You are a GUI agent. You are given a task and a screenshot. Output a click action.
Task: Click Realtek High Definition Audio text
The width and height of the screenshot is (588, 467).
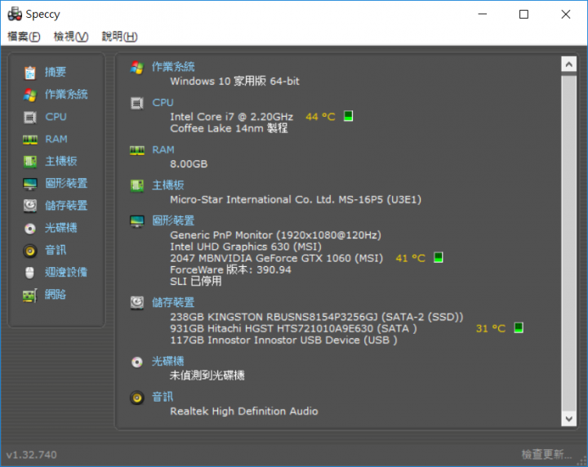point(244,411)
